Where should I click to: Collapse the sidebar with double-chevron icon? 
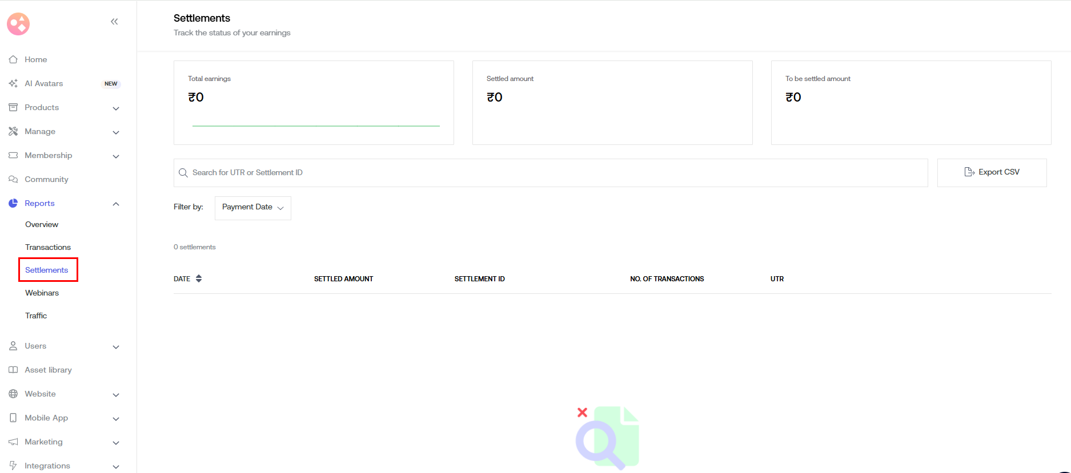(114, 22)
